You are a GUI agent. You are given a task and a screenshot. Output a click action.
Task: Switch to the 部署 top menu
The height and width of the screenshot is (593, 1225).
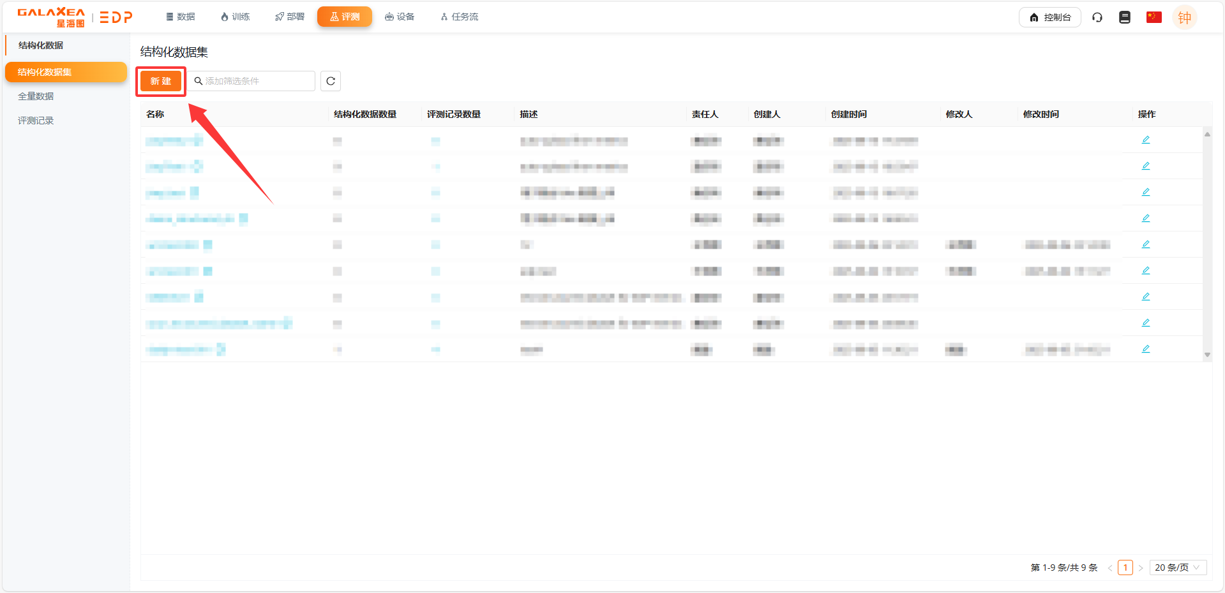pos(290,17)
